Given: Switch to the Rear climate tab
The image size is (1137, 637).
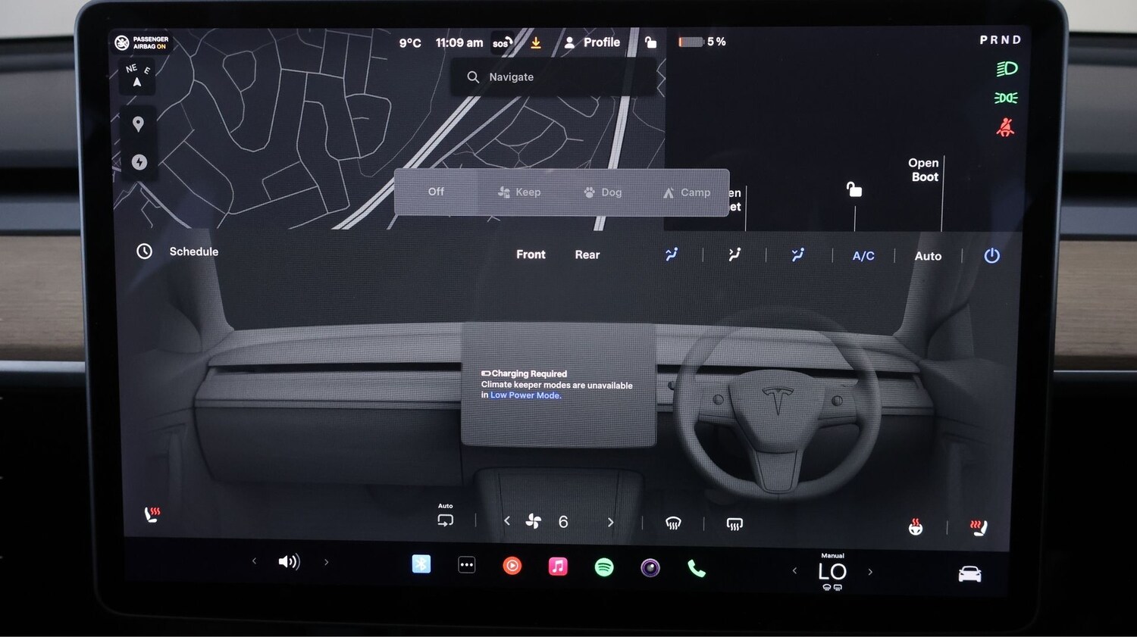Looking at the screenshot, I should click(x=587, y=254).
